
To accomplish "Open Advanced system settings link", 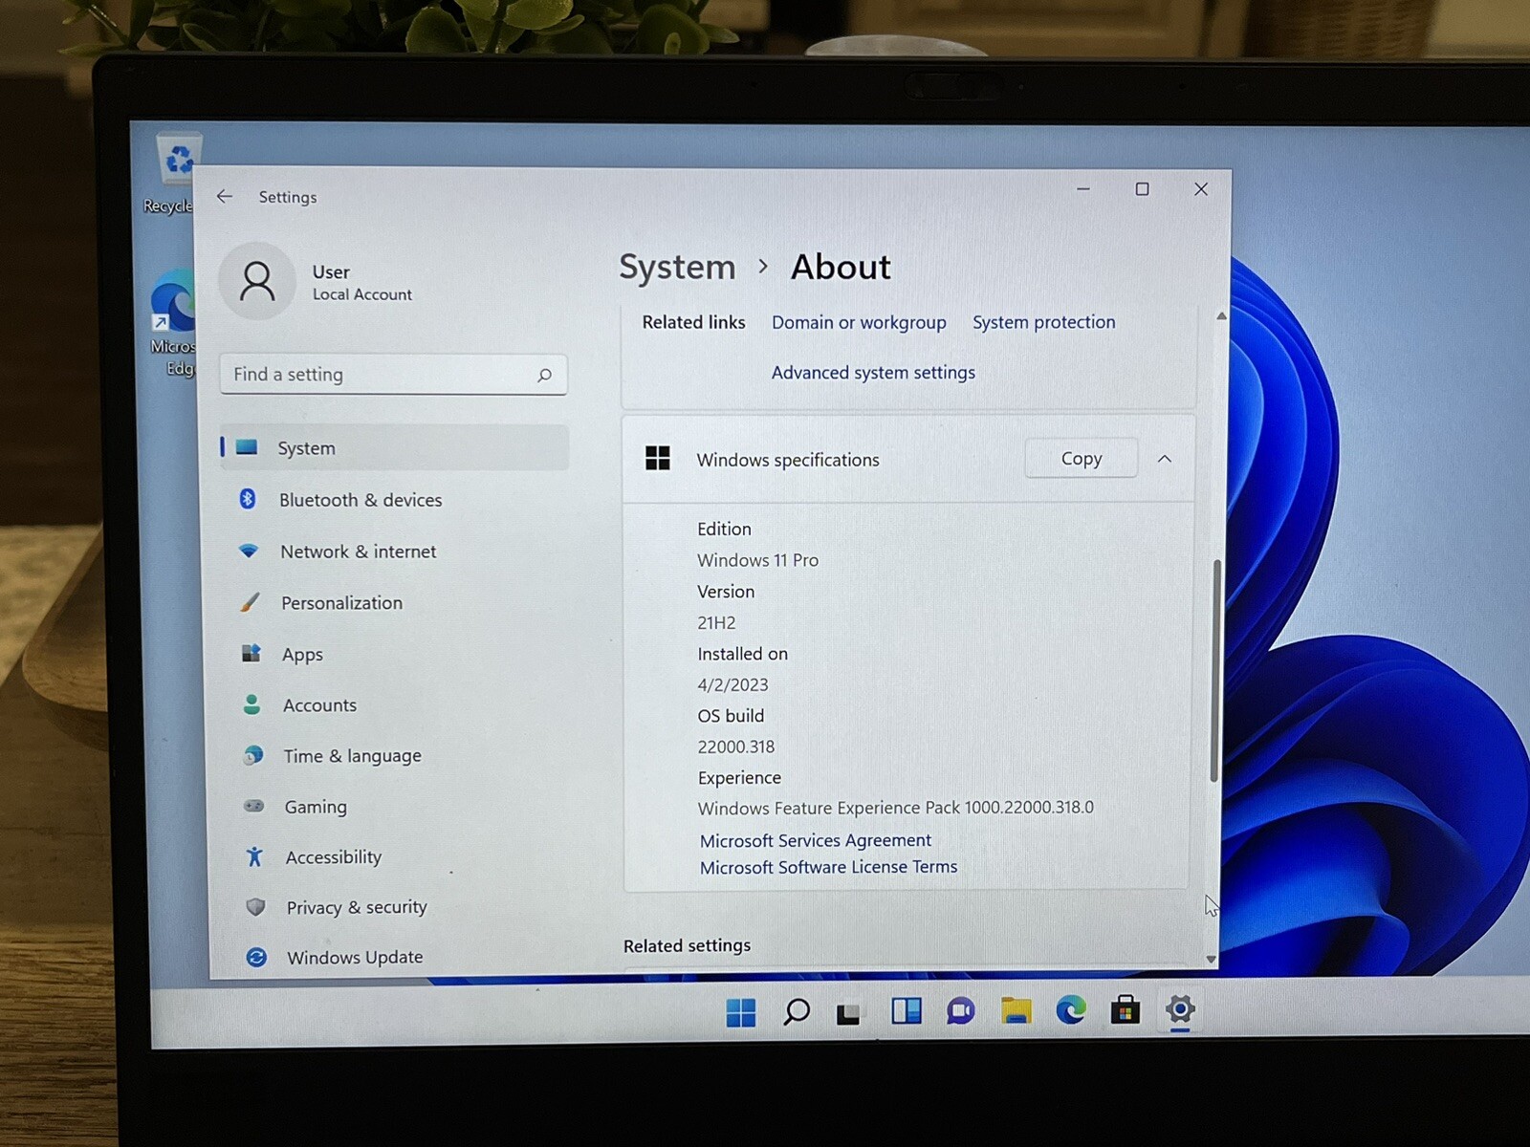I will tap(873, 373).
